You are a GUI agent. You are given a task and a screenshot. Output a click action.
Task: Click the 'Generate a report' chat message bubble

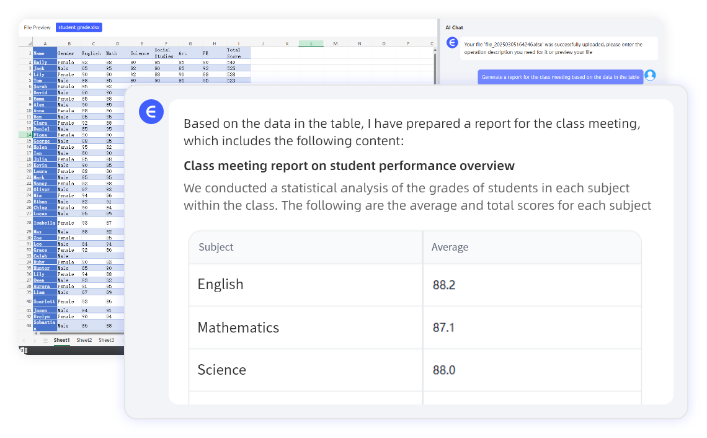(560, 76)
